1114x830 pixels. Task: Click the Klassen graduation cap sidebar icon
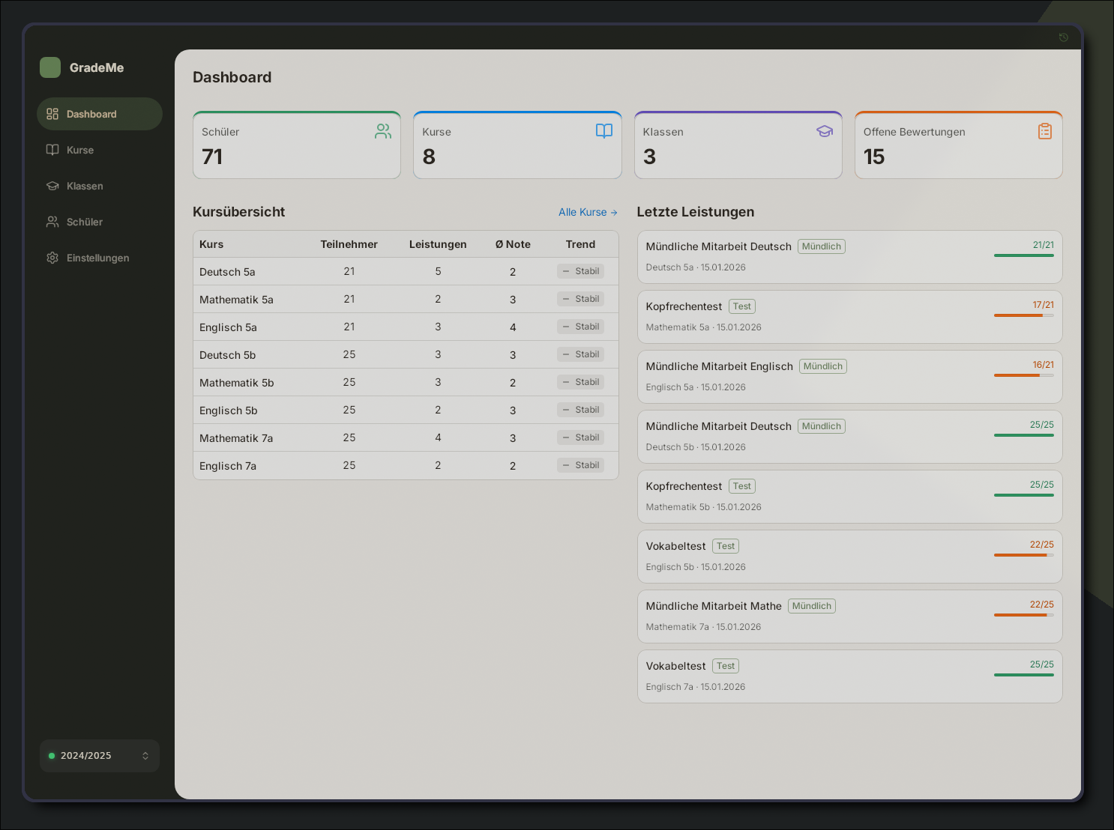pos(52,186)
